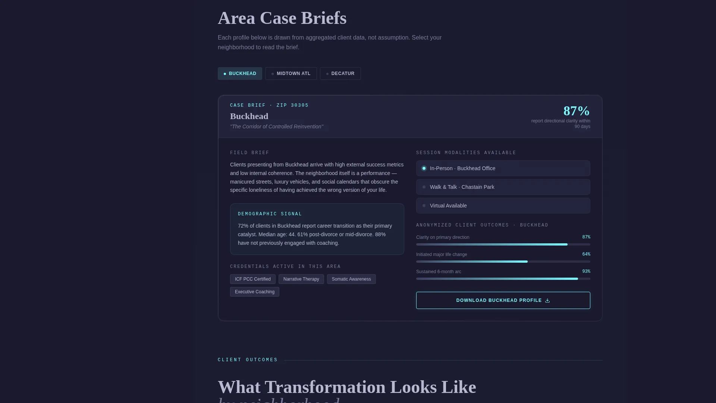The width and height of the screenshot is (716, 403).
Task: Click the Field Brief section label
Action: pyautogui.click(x=249, y=153)
